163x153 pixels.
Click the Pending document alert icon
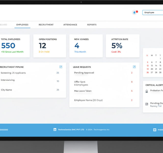pyautogui.click(x=147, y=104)
